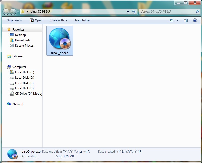Close the Explorer window
The width and height of the screenshot is (202, 163).
click(195, 3)
